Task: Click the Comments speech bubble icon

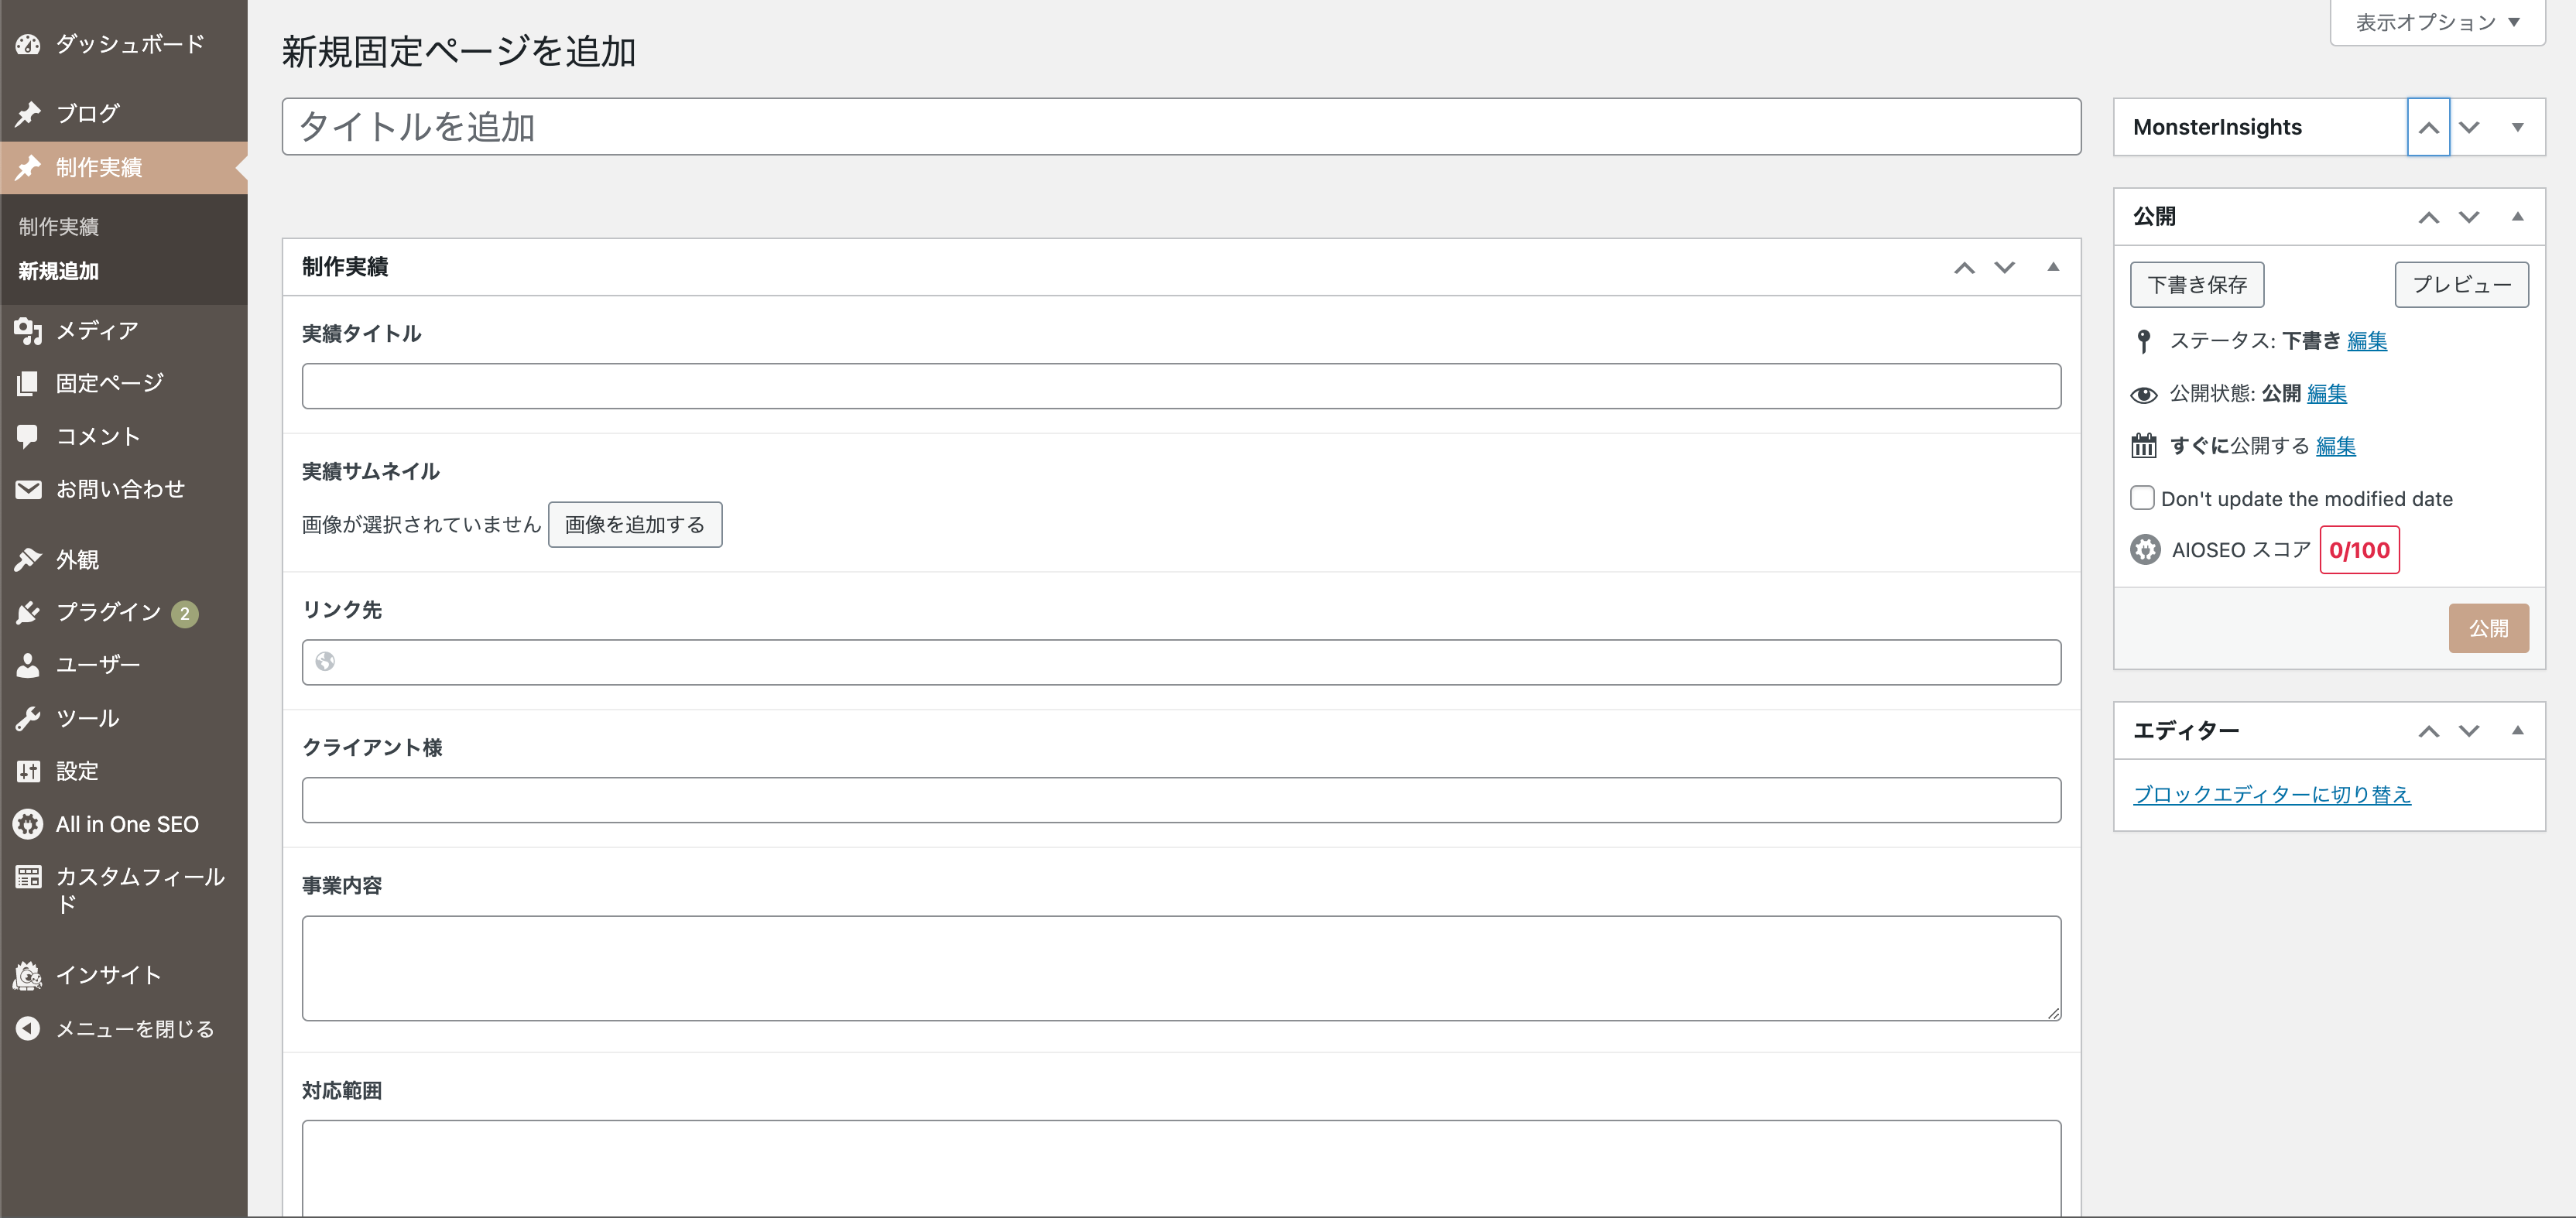Action: [28, 436]
